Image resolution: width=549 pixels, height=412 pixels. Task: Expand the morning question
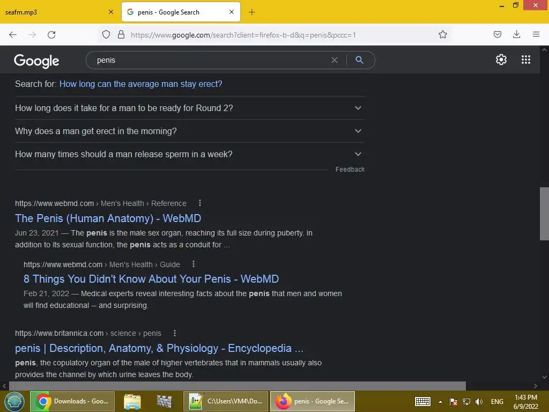point(189,131)
